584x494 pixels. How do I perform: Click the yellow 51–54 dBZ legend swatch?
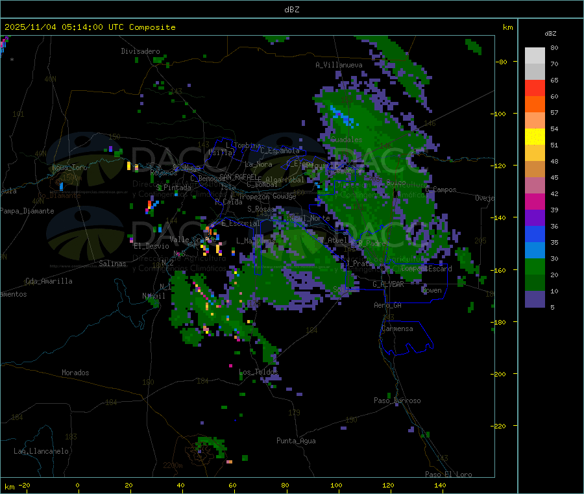[x=535, y=137]
